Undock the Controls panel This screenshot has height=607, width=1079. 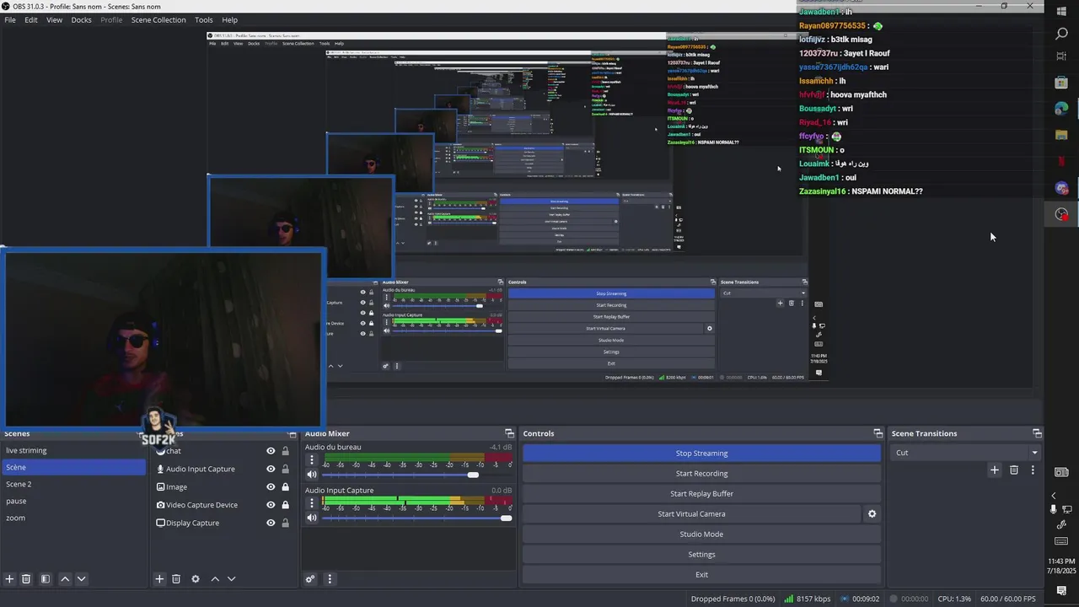[878, 433]
